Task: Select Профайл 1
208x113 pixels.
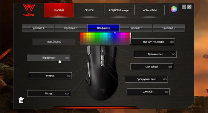Action: click(x=38, y=28)
